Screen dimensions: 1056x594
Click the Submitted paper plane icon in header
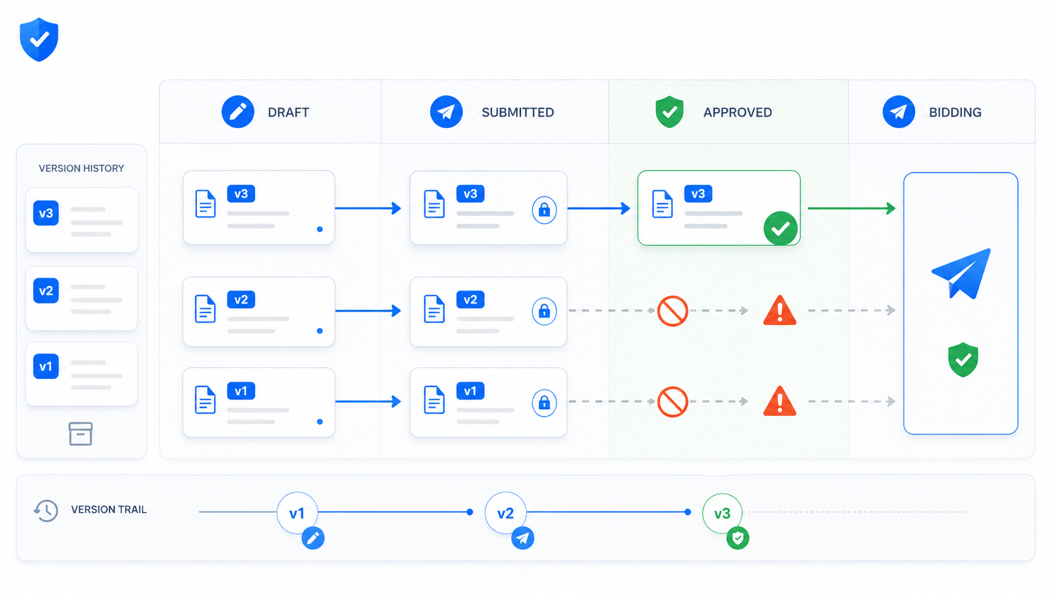coord(447,112)
